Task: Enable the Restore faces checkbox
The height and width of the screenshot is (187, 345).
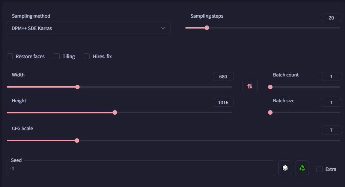Action: coord(10,56)
